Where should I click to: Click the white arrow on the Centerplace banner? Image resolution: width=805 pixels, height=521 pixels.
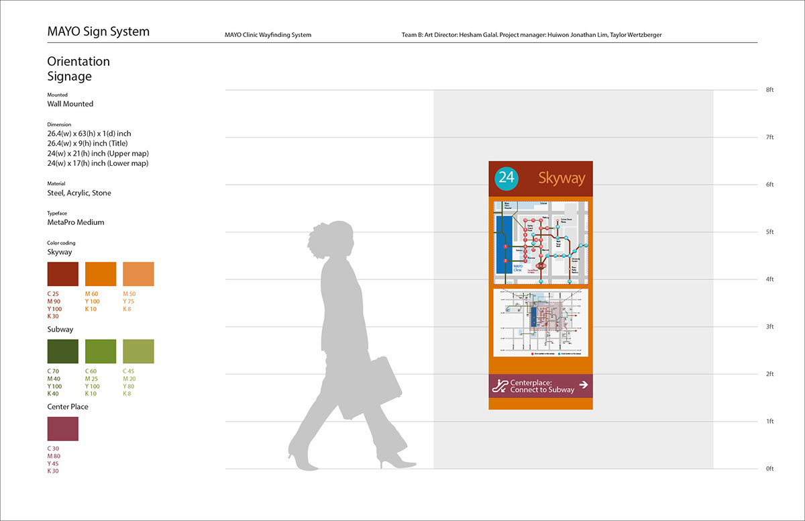click(x=584, y=385)
